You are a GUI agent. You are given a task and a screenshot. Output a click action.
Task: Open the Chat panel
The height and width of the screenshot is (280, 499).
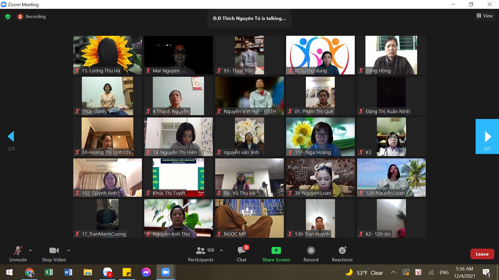[x=241, y=254]
